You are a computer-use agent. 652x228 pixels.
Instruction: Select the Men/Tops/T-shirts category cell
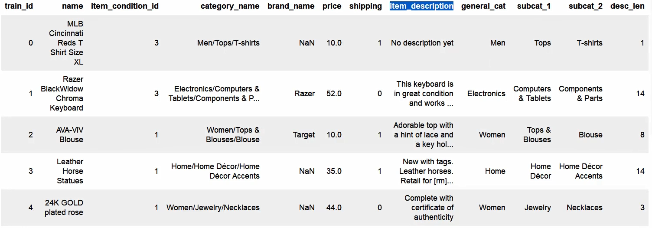pyautogui.click(x=228, y=43)
